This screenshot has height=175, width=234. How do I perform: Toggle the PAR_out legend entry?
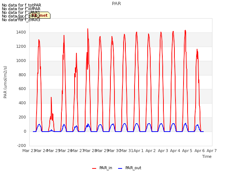(x=129, y=168)
